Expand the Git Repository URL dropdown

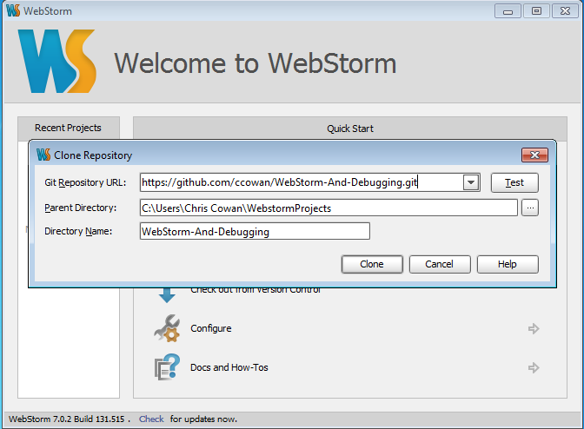(x=471, y=182)
